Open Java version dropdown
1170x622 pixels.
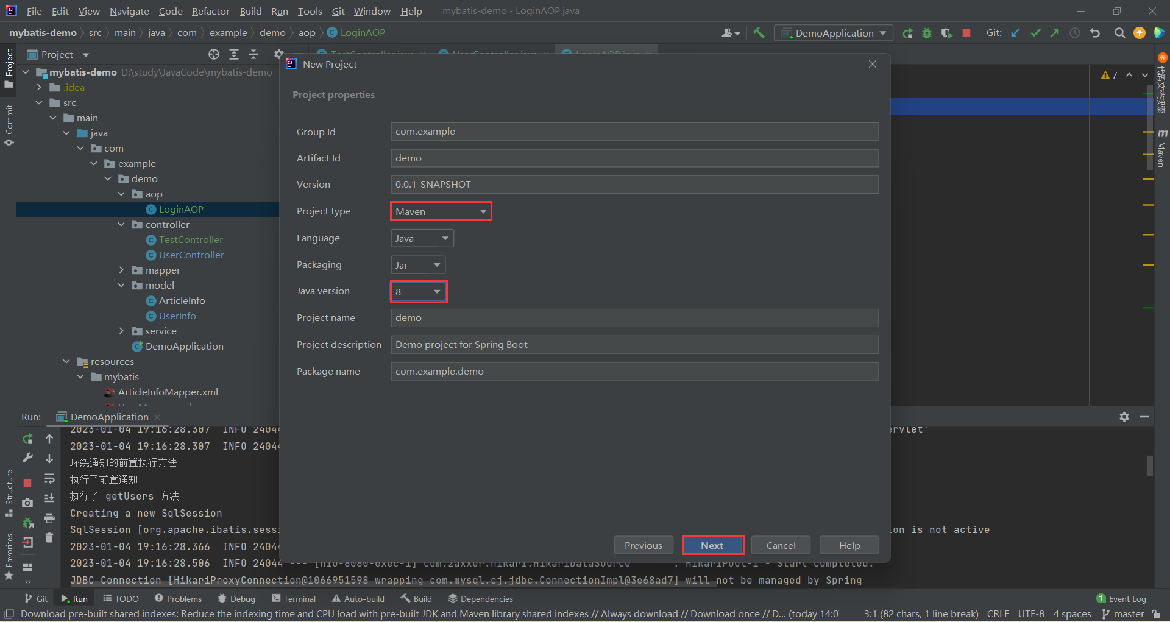(x=419, y=292)
